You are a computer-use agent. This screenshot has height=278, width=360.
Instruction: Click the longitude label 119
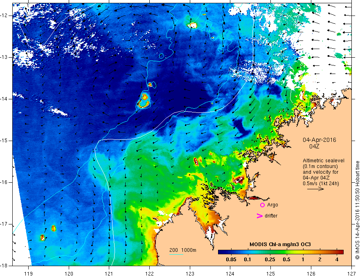[29, 274]
